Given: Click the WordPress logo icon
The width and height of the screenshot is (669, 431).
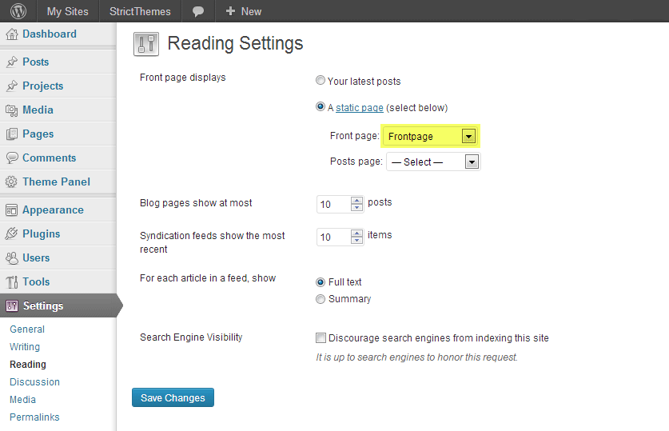Looking at the screenshot, I should pos(18,11).
